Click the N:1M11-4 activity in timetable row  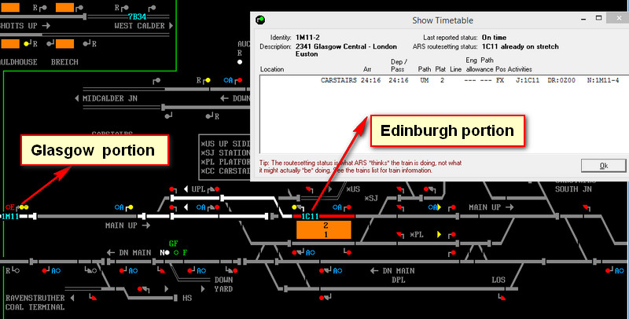(x=602, y=81)
